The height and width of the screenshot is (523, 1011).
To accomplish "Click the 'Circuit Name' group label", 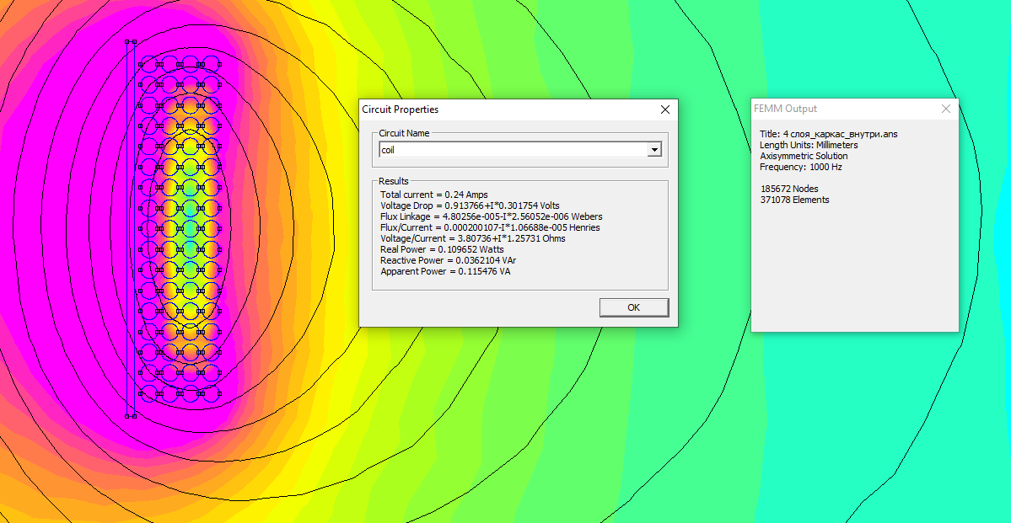I will pos(404,133).
